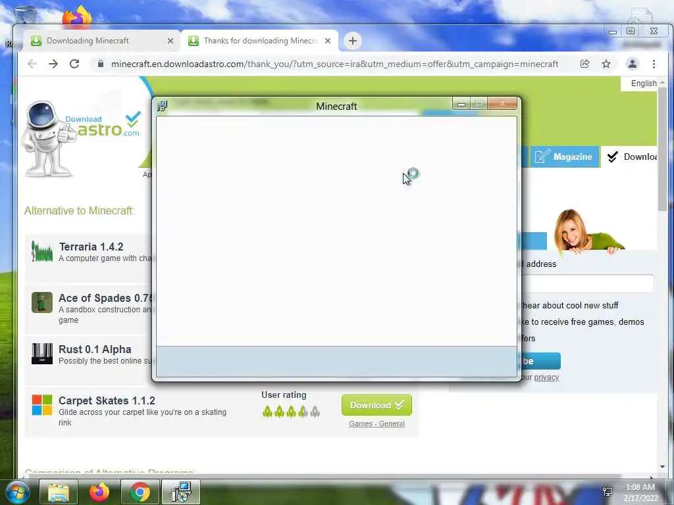The width and height of the screenshot is (674, 505).
Task: Click the email address input field
Action: (587, 283)
